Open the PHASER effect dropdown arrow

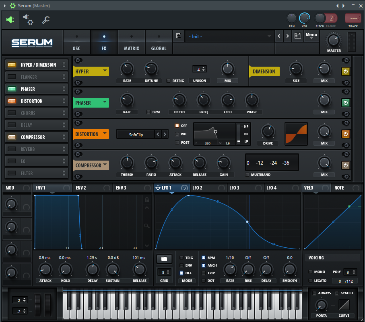105,102
